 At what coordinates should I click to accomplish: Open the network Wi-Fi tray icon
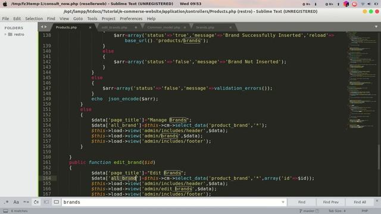(x=363, y=4)
